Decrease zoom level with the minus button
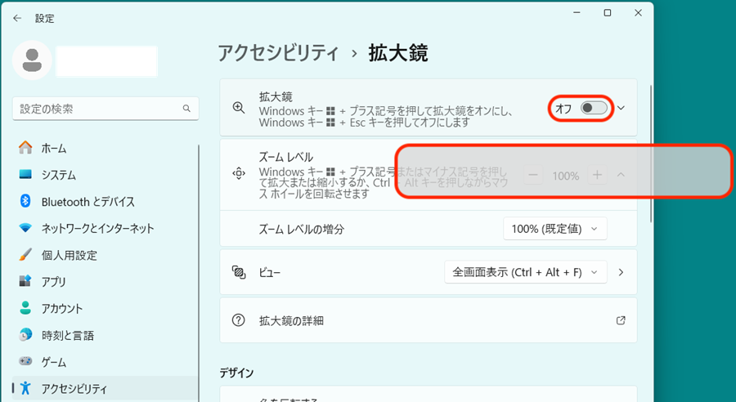Viewport: 736px width, 402px height. (534, 175)
